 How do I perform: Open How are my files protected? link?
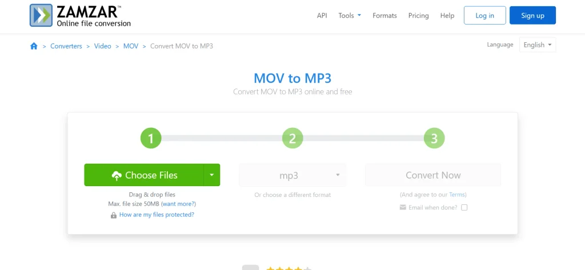pos(157,215)
